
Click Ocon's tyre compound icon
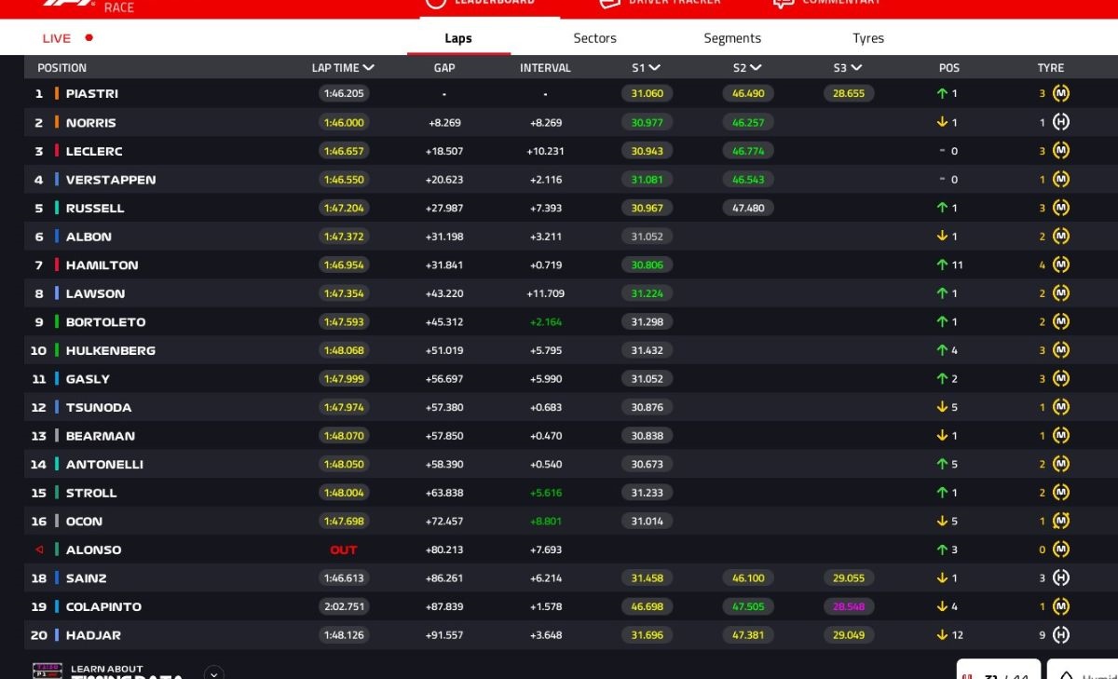click(1060, 521)
